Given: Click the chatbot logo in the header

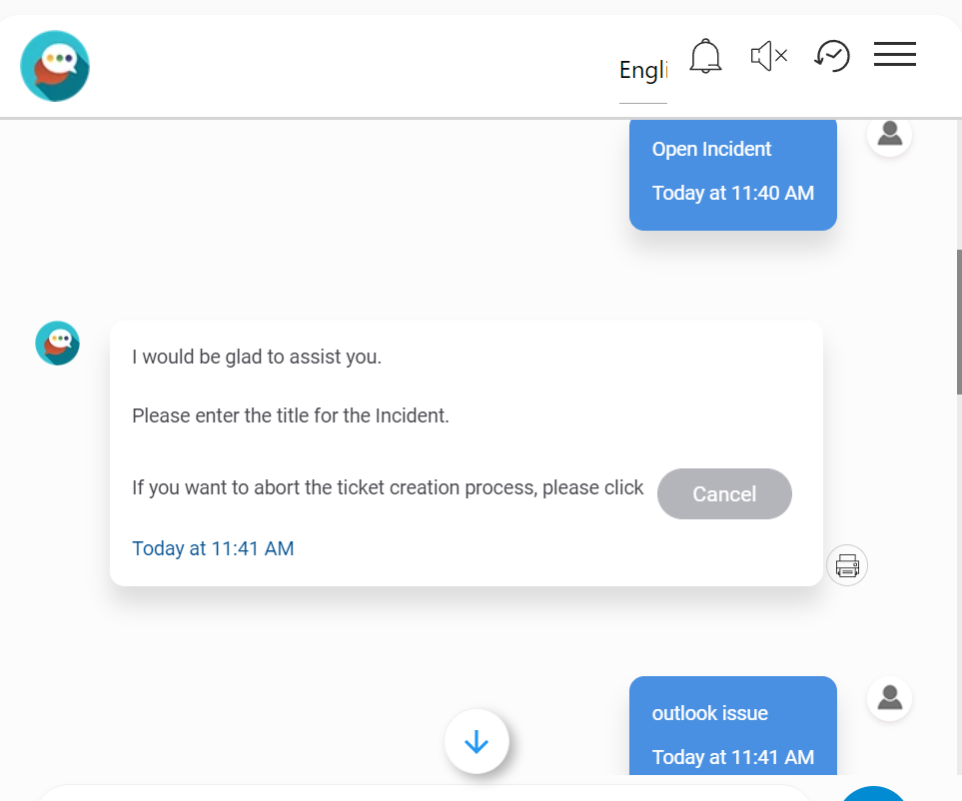Looking at the screenshot, I should pyautogui.click(x=55, y=66).
